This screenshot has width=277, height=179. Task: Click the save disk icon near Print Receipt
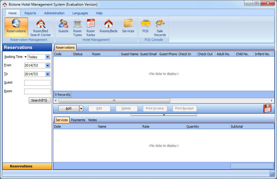267,108
